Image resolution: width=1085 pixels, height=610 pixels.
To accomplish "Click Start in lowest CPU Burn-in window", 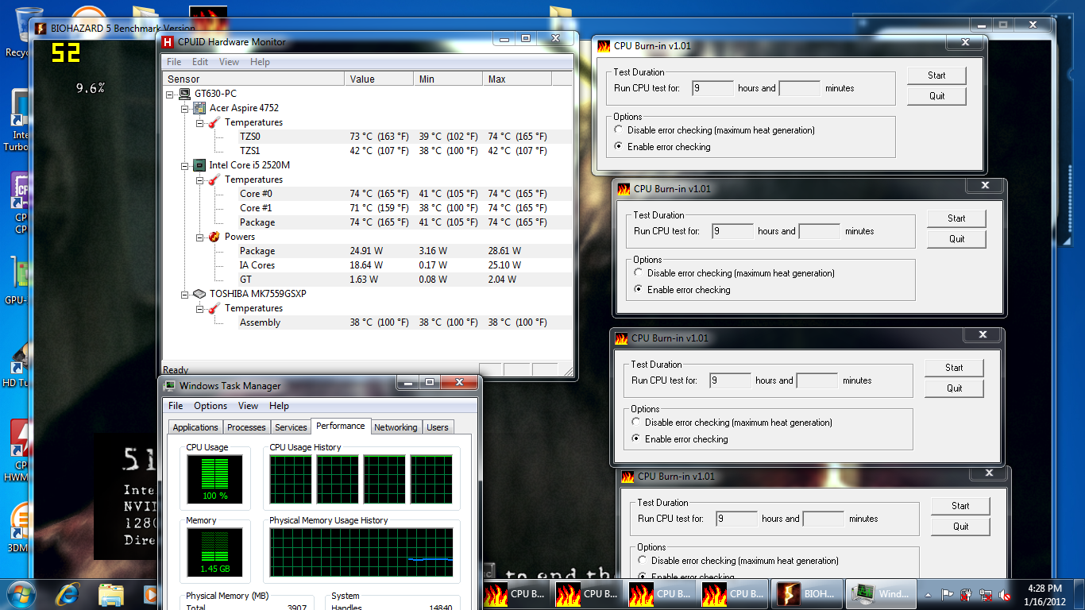I will click(x=960, y=506).
